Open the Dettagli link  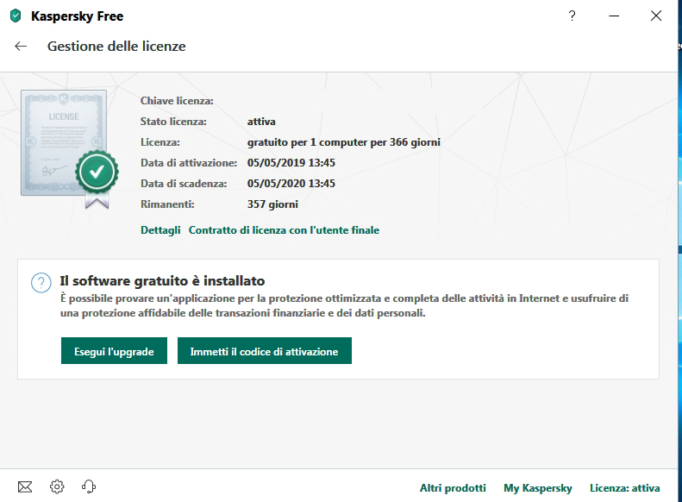(160, 230)
